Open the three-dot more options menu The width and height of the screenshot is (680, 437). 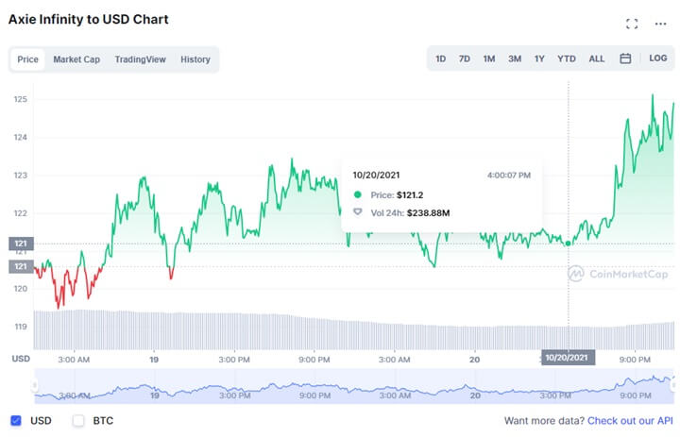pos(660,24)
